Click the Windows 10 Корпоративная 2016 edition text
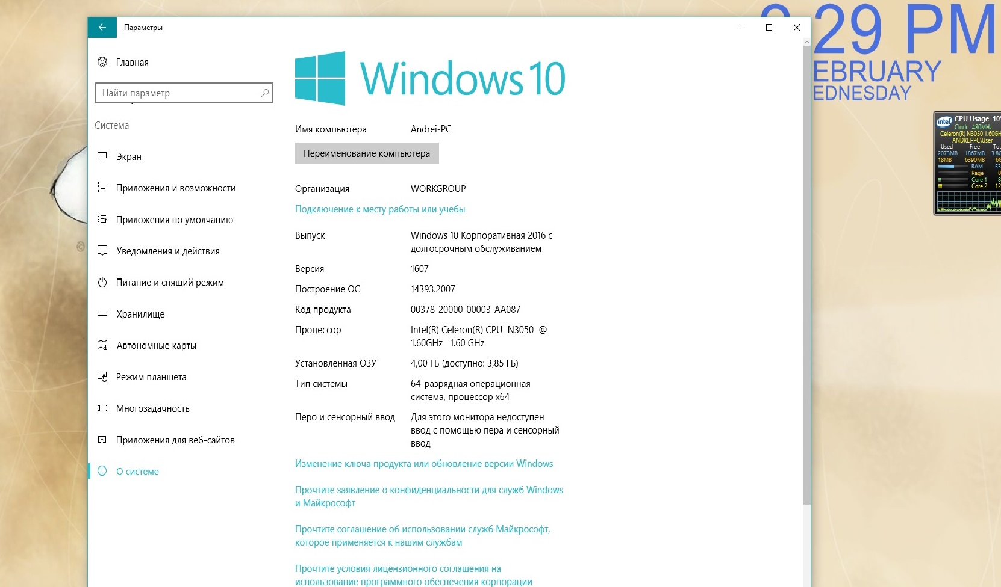This screenshot has width=1001, height=587. click(481, 242)
